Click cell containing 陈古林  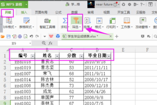[47, 80]
